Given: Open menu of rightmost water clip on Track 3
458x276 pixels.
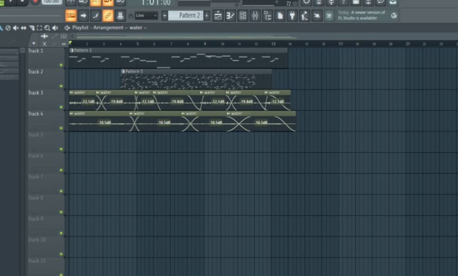Looking at the screenshot, I should coord(266,92).
